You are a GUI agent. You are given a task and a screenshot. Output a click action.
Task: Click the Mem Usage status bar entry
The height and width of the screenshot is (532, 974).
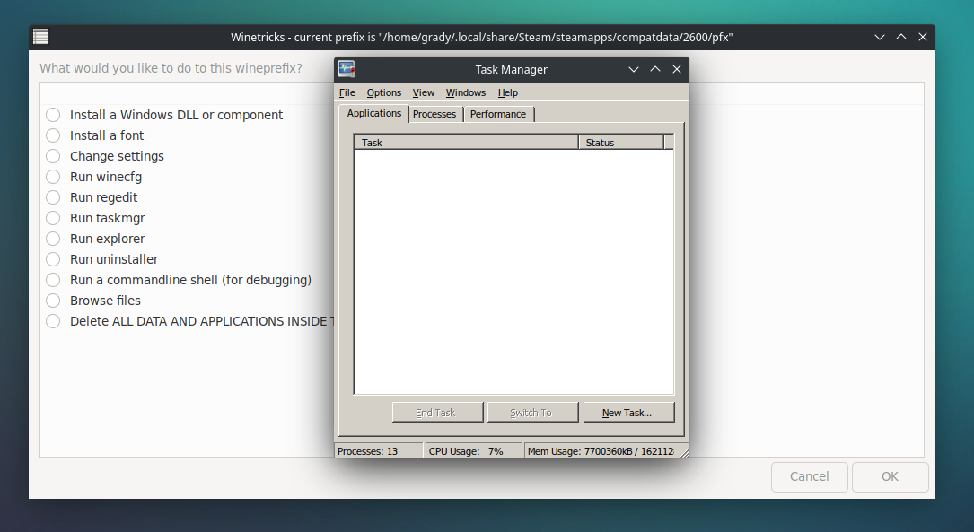tap(601, 451)
